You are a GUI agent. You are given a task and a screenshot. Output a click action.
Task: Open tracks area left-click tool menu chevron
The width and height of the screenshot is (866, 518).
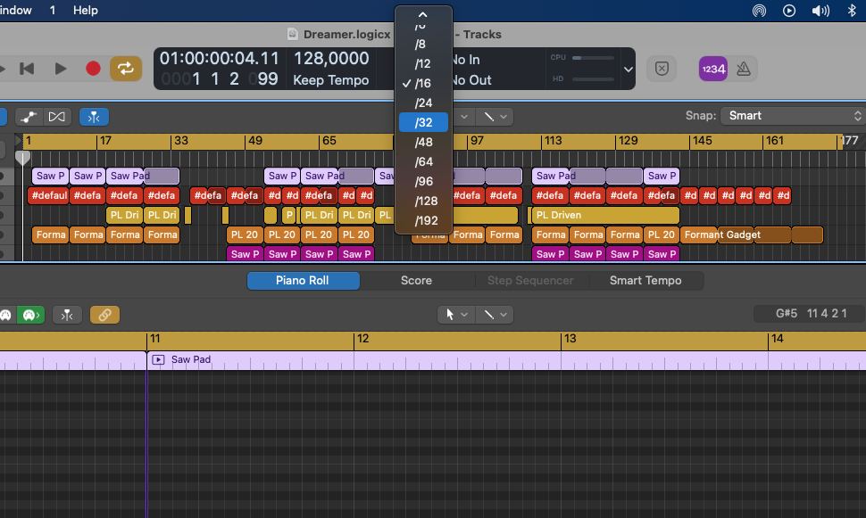(464, 117)
